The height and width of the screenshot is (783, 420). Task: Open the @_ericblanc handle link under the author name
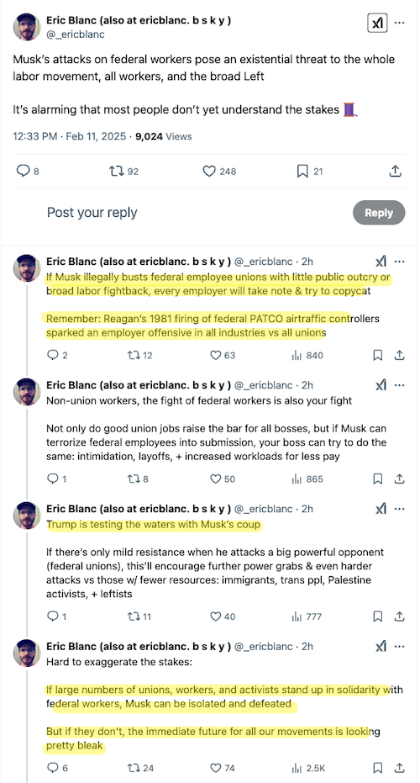tap(76, 34)
